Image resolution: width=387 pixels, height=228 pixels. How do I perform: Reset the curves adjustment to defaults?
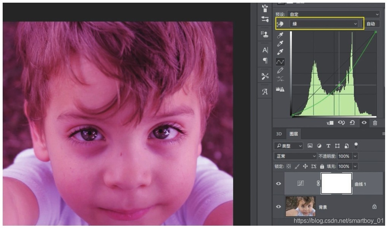[352, 123]
